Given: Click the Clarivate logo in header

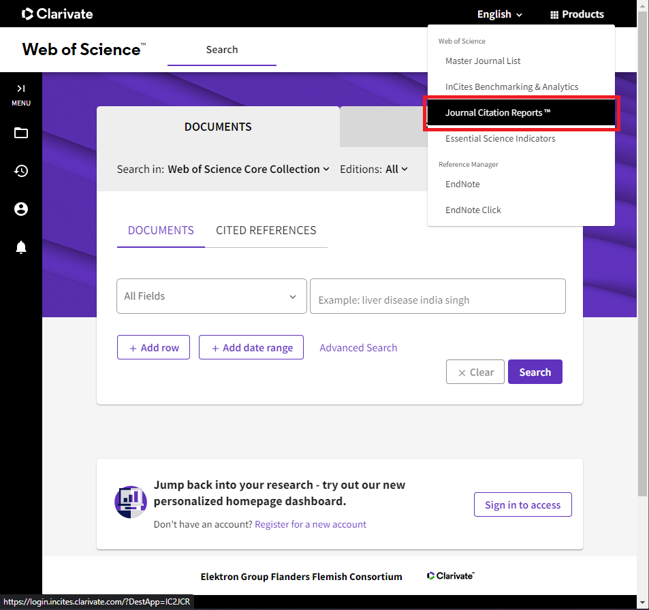Looking at the screenshot, I should pos(57,14).
